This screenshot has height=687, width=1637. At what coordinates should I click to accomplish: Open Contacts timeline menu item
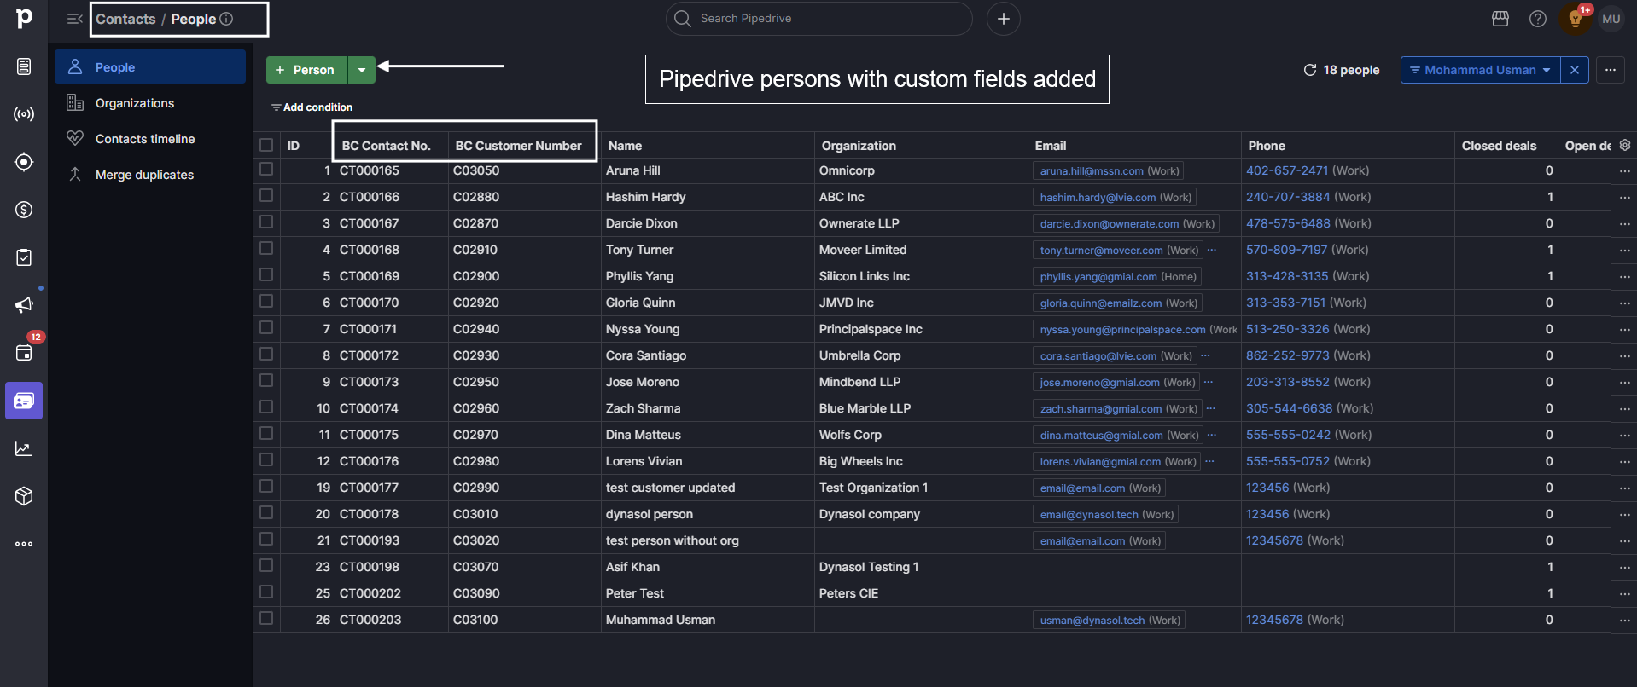coord(150,139)
